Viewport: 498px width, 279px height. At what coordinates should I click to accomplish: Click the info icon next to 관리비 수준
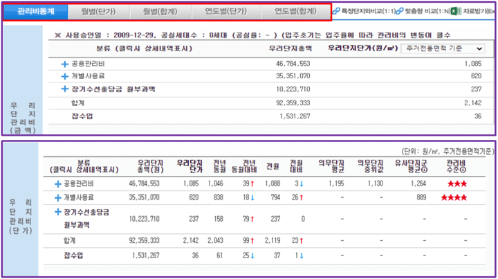tap(463, 170)
